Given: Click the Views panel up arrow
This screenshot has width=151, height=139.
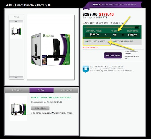Looking at the screenshot, I should pos(16,21).
